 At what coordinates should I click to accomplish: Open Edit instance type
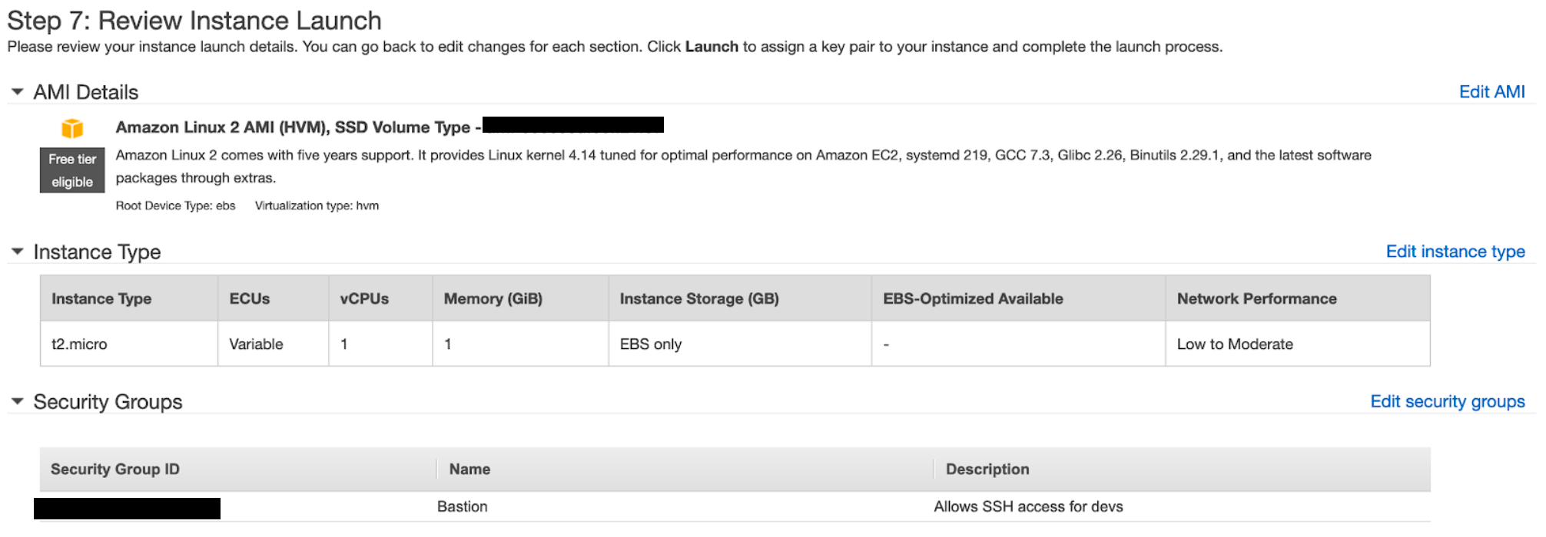click(x=1455, y=252)
